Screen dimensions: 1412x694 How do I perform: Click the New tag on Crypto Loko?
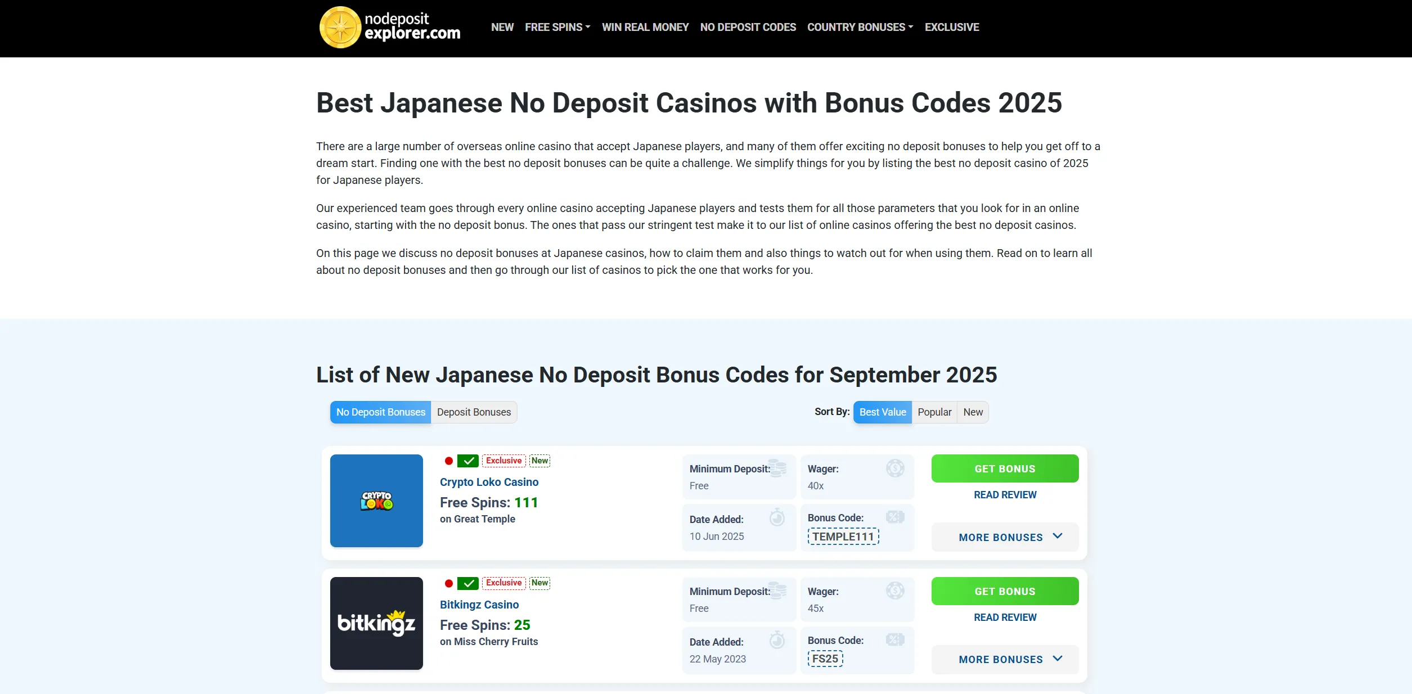click(x=539, y=461)
